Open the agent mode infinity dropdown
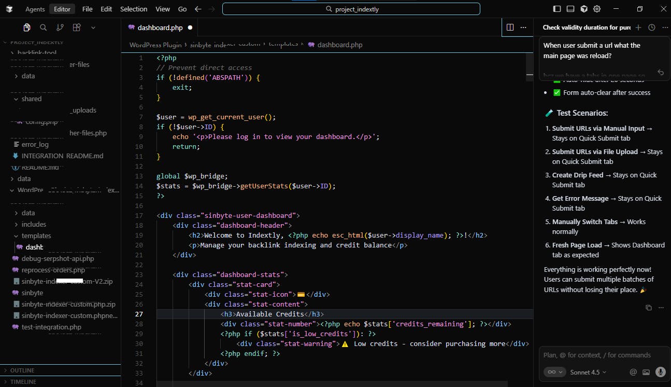 (x=554, y=372)
